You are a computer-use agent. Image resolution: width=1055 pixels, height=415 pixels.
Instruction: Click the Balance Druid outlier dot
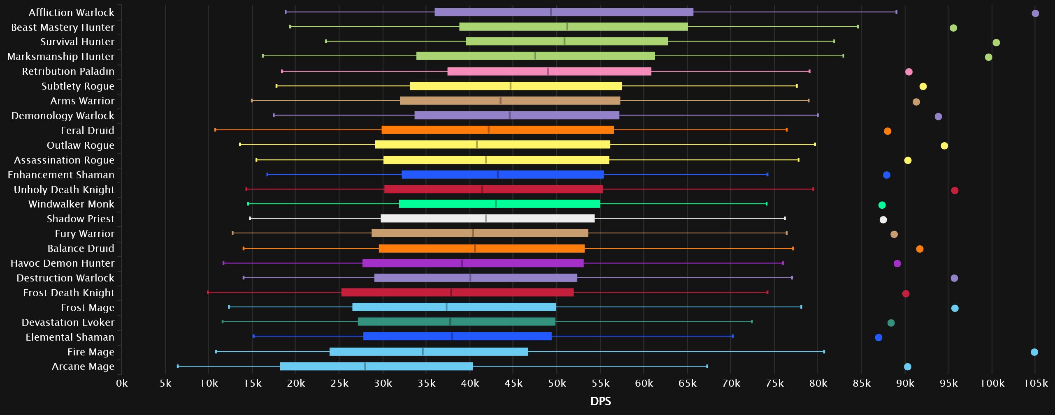920,249
